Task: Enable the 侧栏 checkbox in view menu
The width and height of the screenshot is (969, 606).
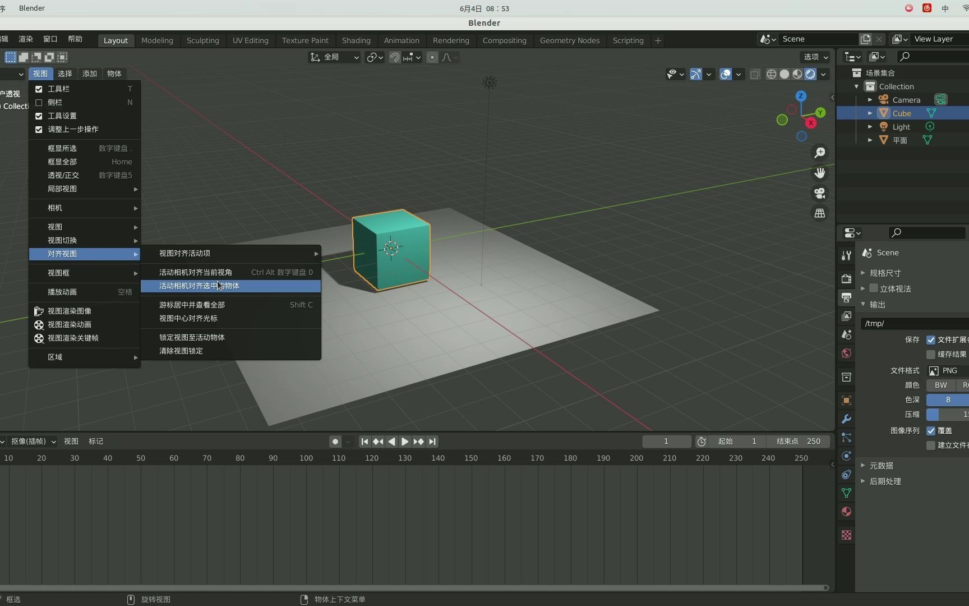Action: pyautogui.click(x=39, y=102)
